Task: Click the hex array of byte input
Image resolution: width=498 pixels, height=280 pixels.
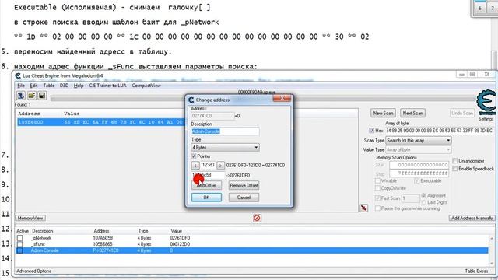Action: click(x=440, y=131)
